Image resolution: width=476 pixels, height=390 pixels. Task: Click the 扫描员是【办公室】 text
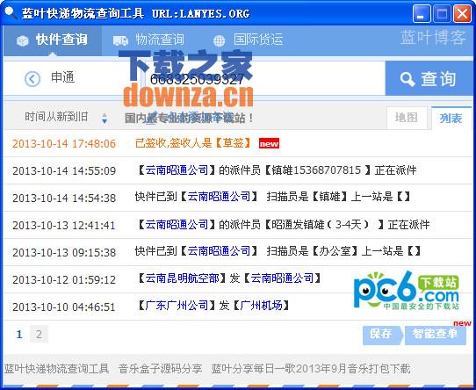(314, 251)
